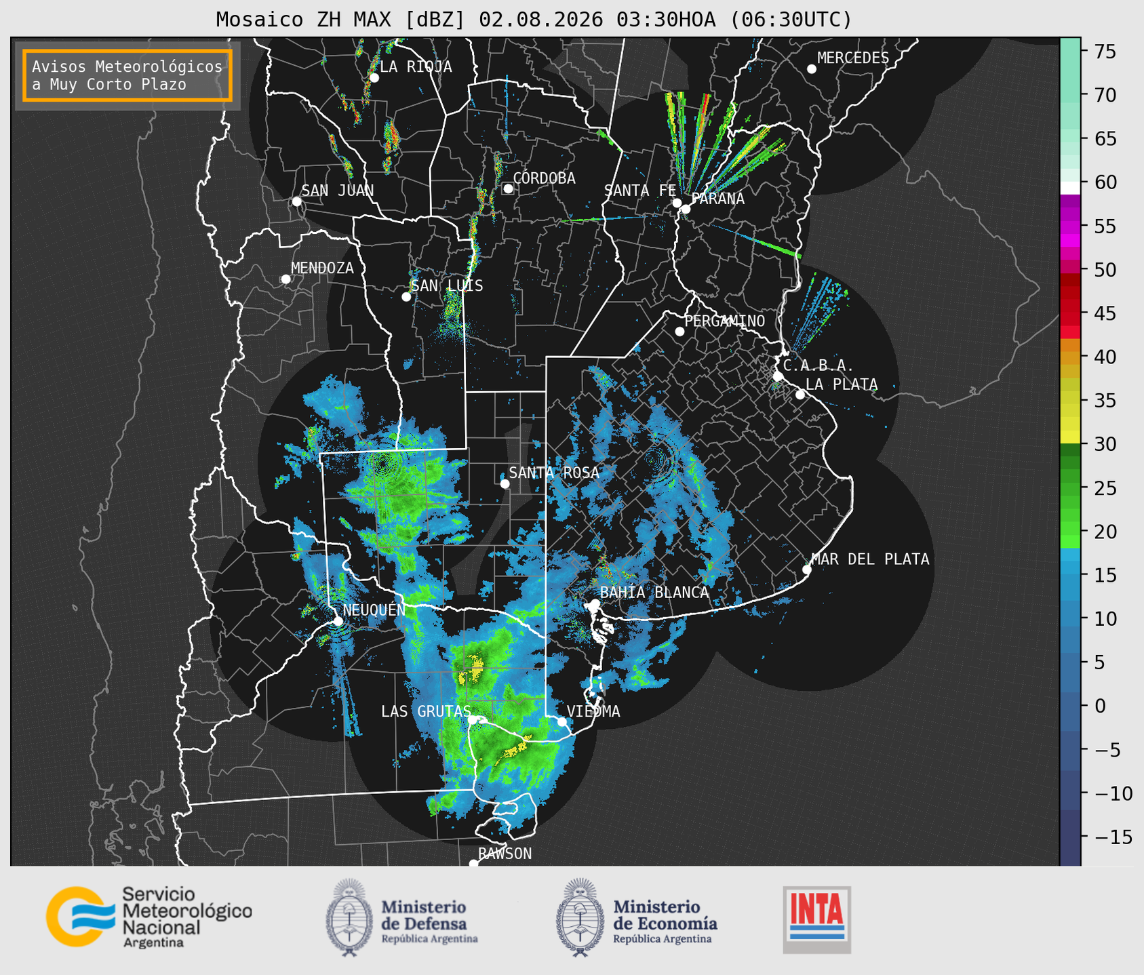Image resolution: width=1144 pixels, height=975 pixels.
Task: Click the La Rioja city marker dot
Action: coord(374,78)
